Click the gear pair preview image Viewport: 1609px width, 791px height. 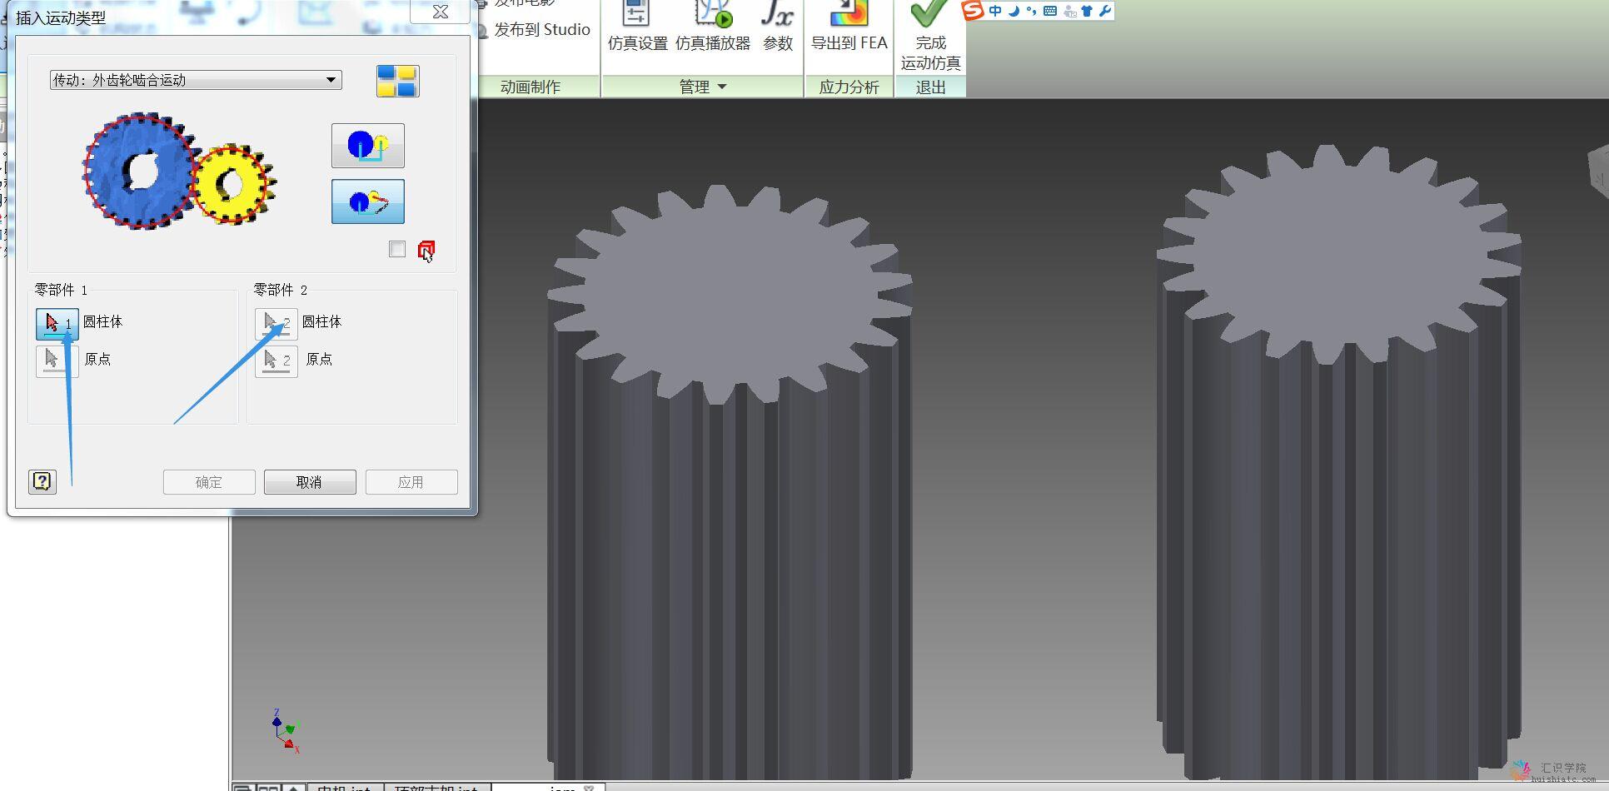point(179,171)
